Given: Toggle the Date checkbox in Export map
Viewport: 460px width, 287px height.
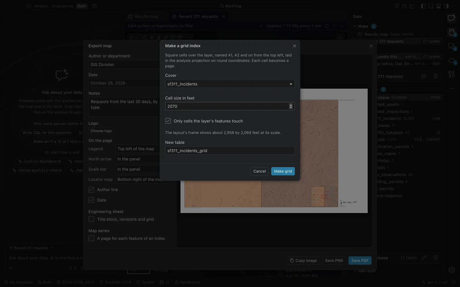Looking at the screenshot, I should coord(91,200).
